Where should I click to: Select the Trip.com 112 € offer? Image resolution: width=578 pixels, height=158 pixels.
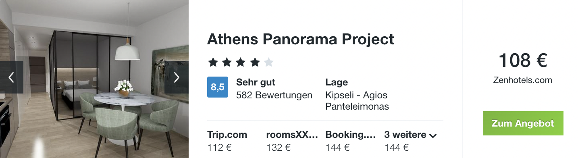(227, 141)
